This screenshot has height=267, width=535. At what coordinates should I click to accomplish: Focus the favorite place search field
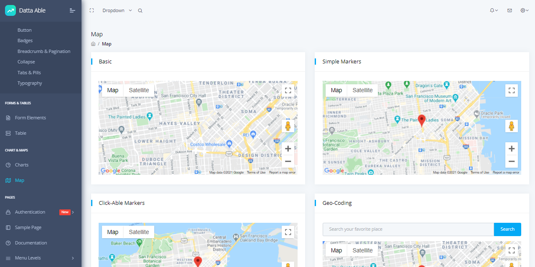408,229
